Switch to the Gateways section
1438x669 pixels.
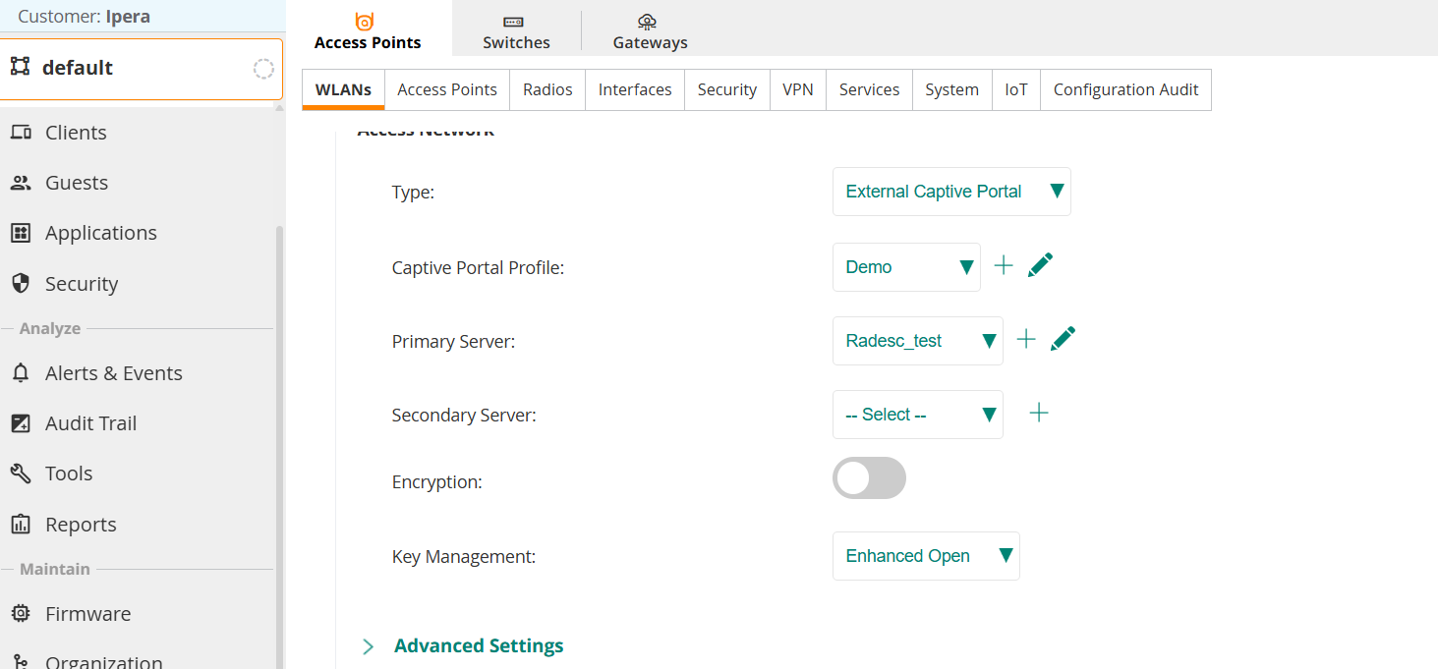click(650, 31)
